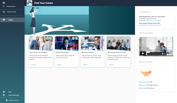Screen dimensions: 177x103
Task: Click the LaunchHigher logo in header
Action: coord(30,3)
